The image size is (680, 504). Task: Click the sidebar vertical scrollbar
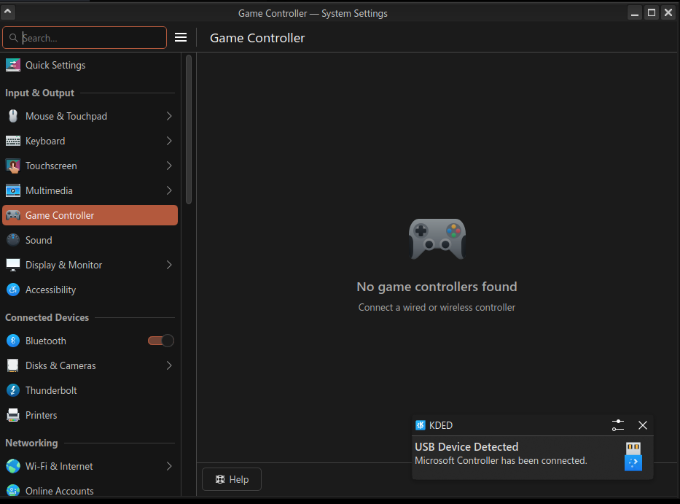(189, 129)
